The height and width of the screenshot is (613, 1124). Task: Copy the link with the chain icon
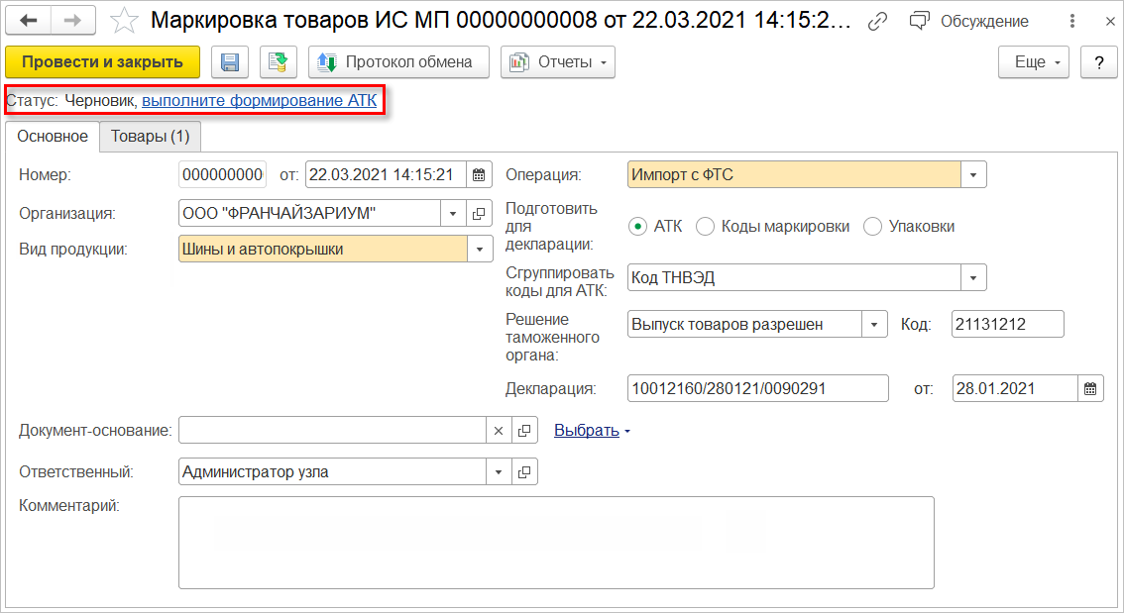876,22
